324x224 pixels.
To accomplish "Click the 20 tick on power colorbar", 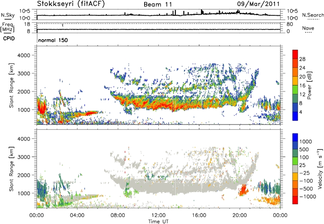I will click(x=302, y=77).
